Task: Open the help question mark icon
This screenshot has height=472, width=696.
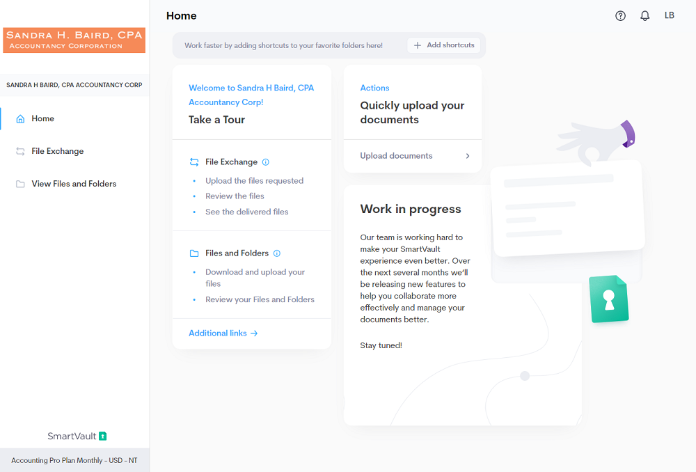Action: coord(620,16)
